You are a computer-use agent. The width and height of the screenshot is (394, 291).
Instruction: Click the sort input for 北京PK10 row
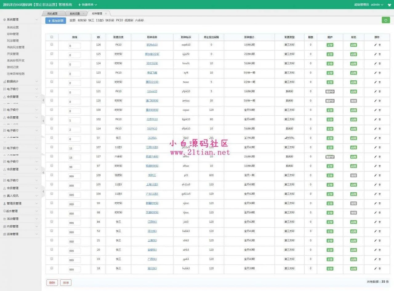[x=74, y=120]
